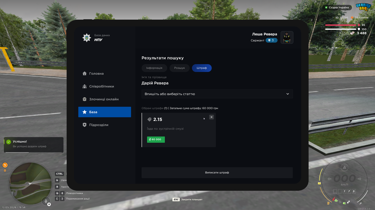Click the date and time '13.05.2026 | 19:58'
The height and width of the screenshot is (210, 375).
pyautogui.click(x=13, y=207)
